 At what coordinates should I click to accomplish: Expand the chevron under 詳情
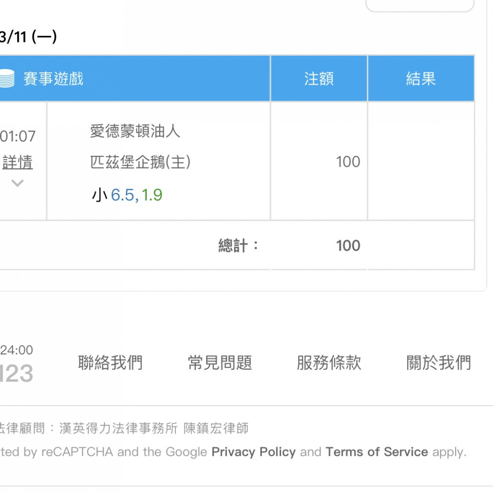17,183
